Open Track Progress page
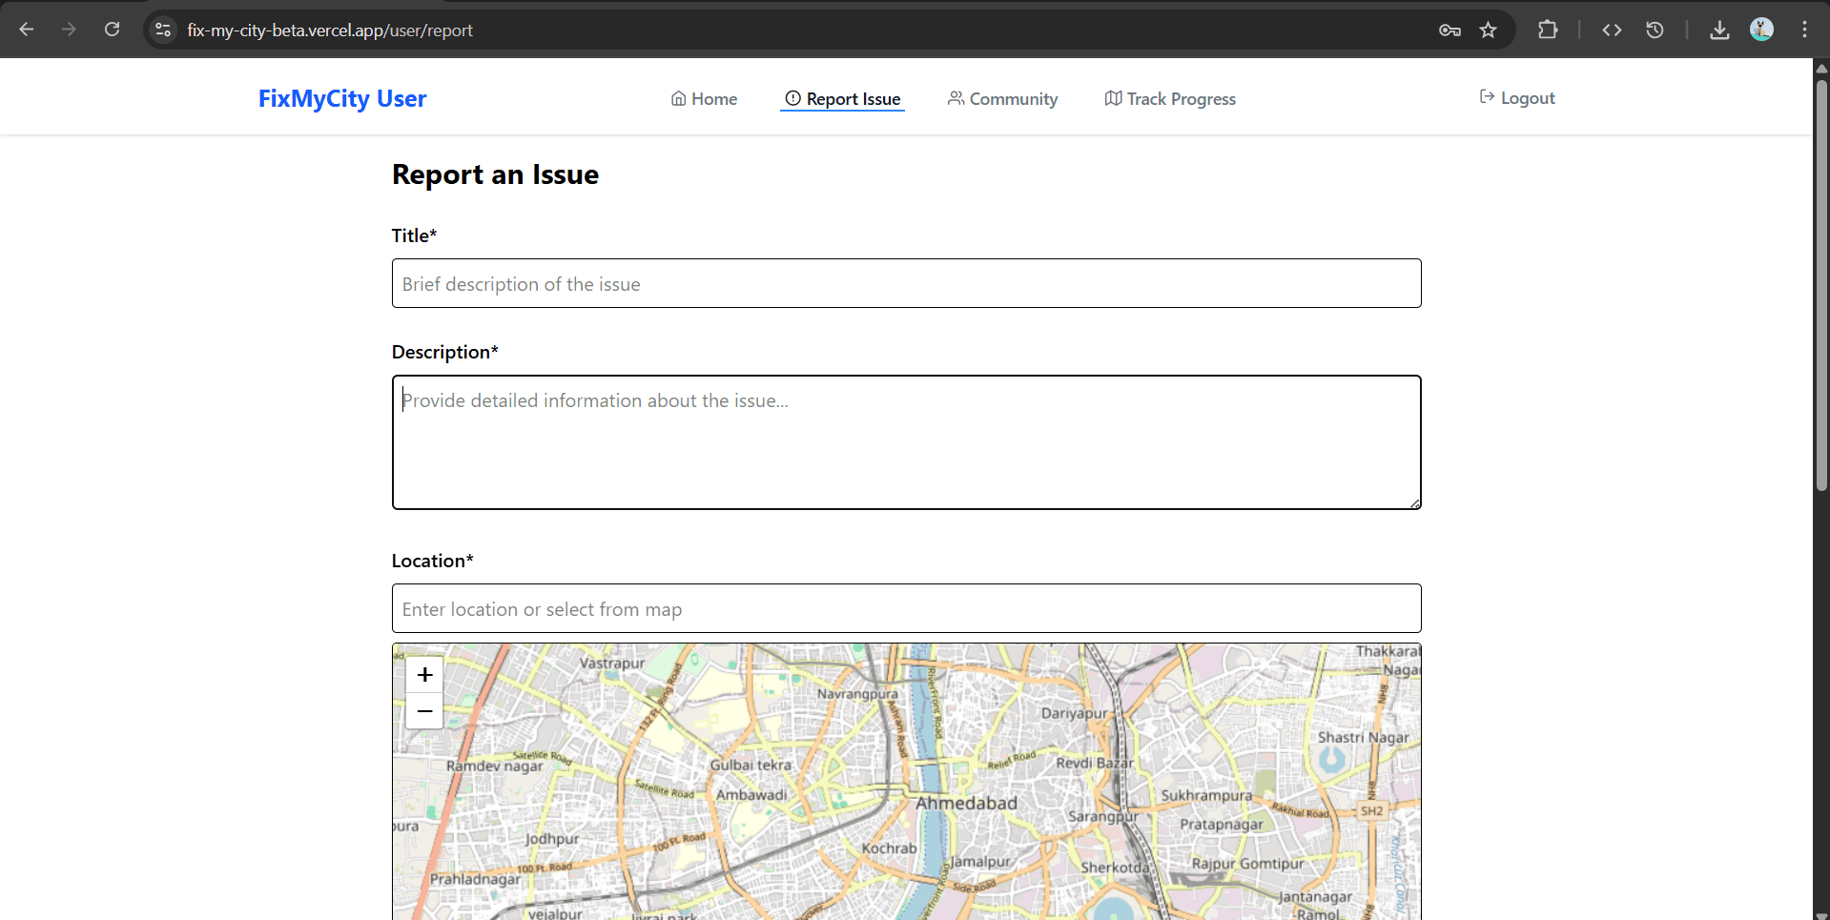Screen dimensions: 1830x920 [x=1170, y=99]
